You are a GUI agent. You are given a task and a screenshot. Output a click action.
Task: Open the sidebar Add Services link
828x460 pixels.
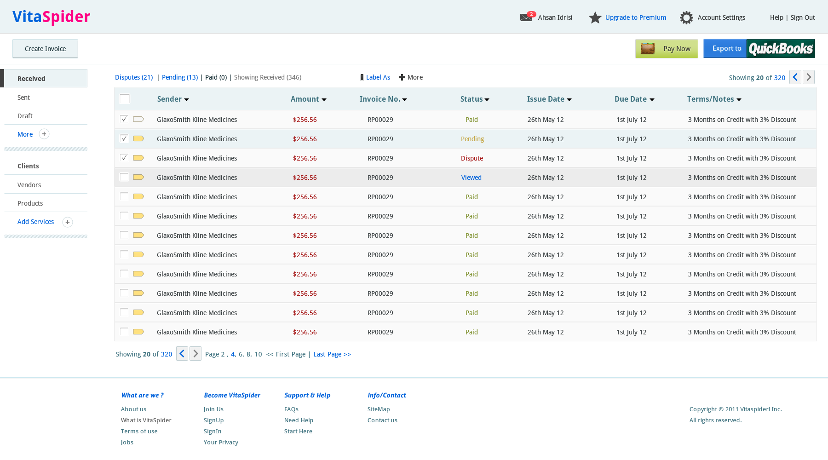coord(36,222)
